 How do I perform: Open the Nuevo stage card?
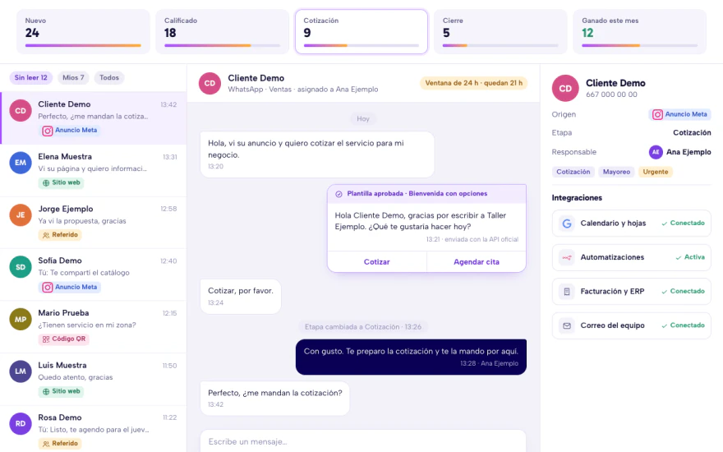(83, 32)
